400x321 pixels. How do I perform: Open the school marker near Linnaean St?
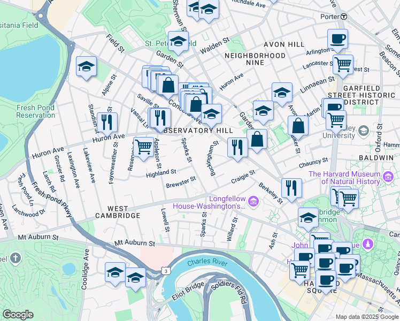(x=282, y=93)
